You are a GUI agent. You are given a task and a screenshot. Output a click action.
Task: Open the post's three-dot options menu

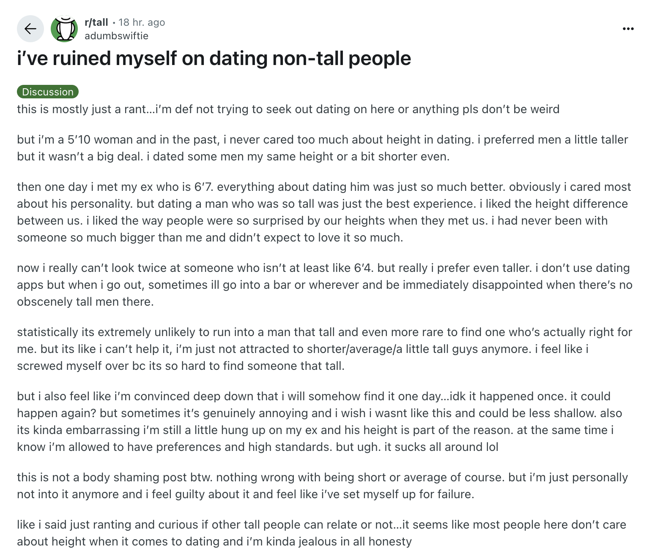[628, 29]
